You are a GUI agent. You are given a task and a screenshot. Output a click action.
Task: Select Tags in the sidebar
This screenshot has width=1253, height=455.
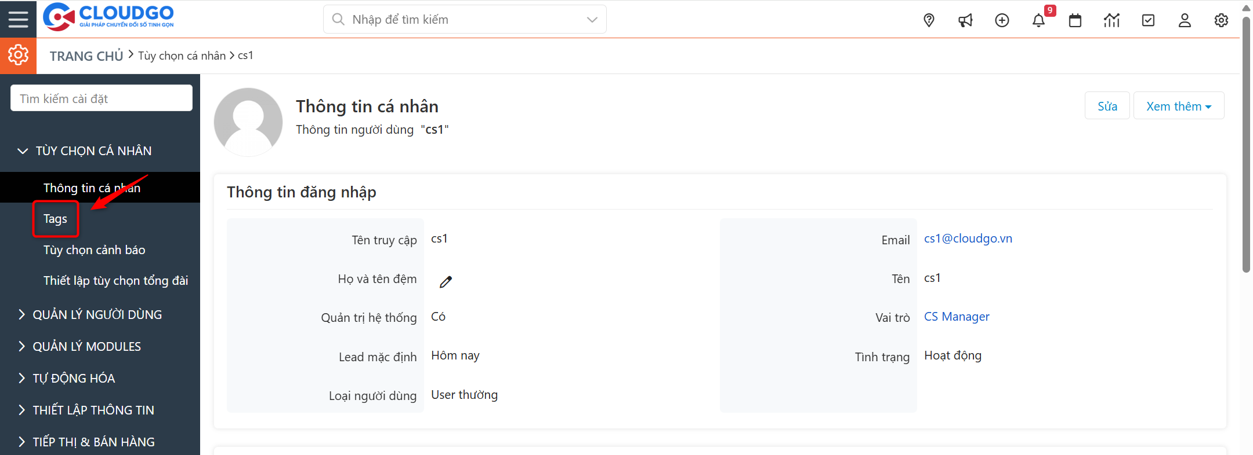point(55,219)
